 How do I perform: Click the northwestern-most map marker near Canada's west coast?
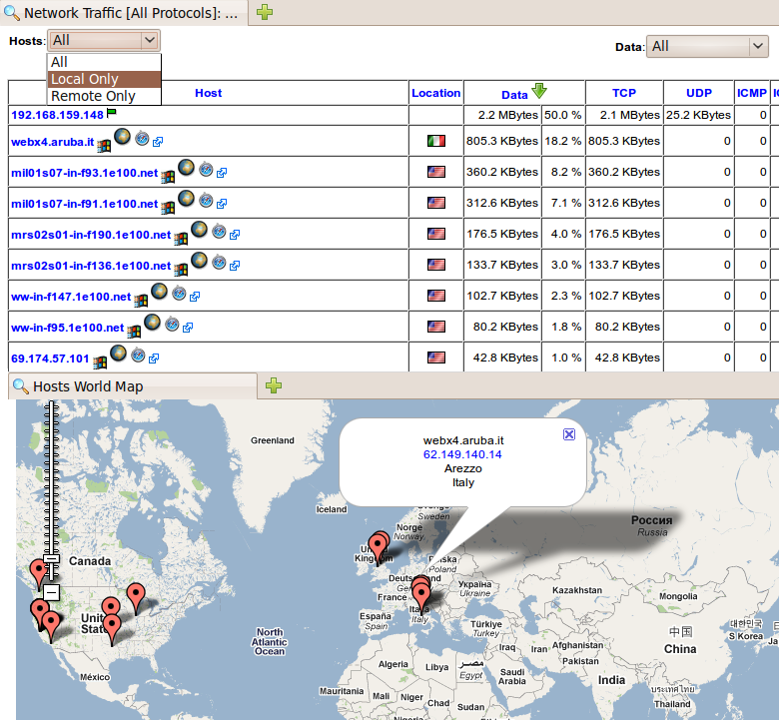[39, 569]
